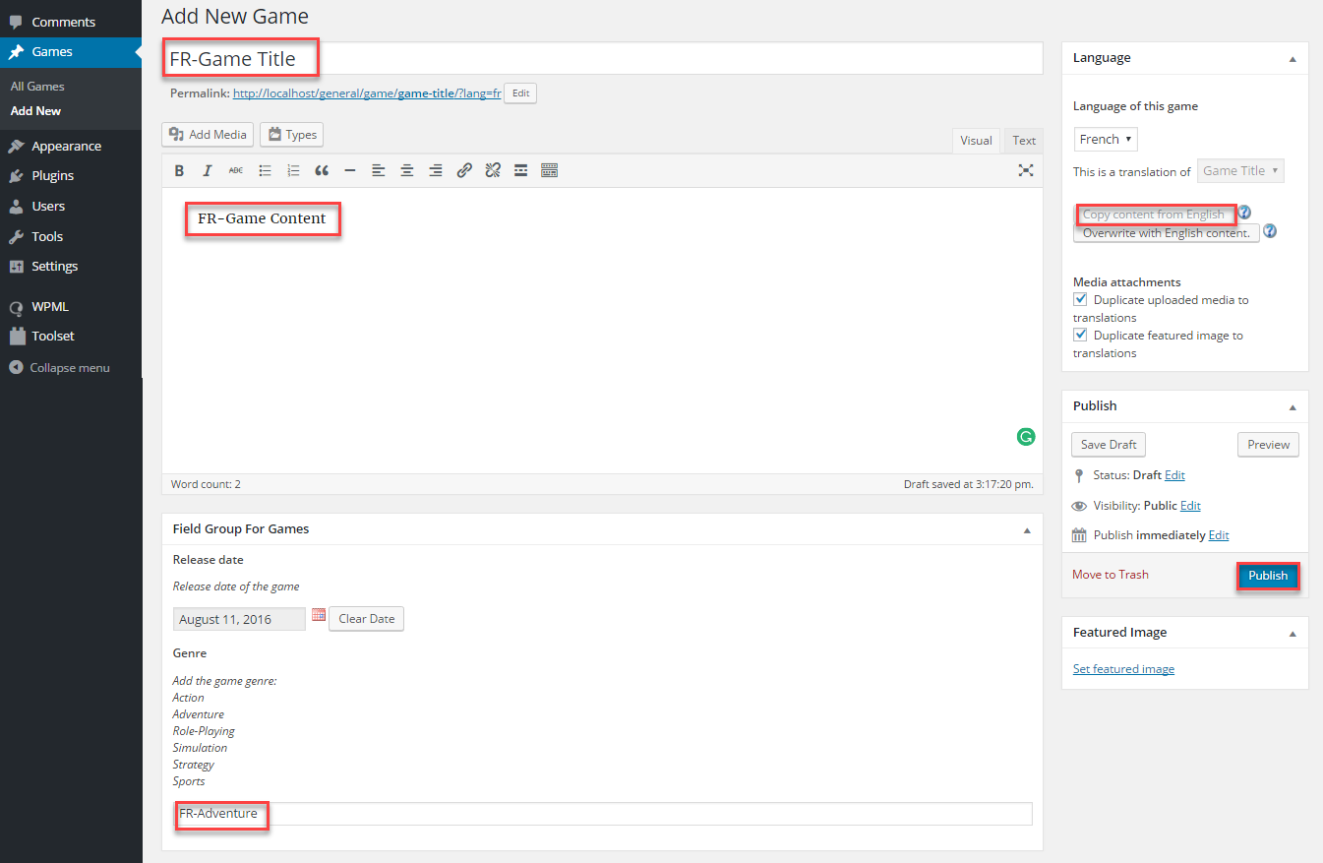Open Plugins in the admin sidebar
The width and height of the screenshot is (1323, 863).
(x=52, y=176)
